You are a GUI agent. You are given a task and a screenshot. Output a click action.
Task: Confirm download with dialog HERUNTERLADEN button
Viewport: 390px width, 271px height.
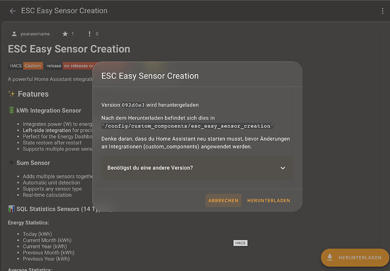pos(269,201)
